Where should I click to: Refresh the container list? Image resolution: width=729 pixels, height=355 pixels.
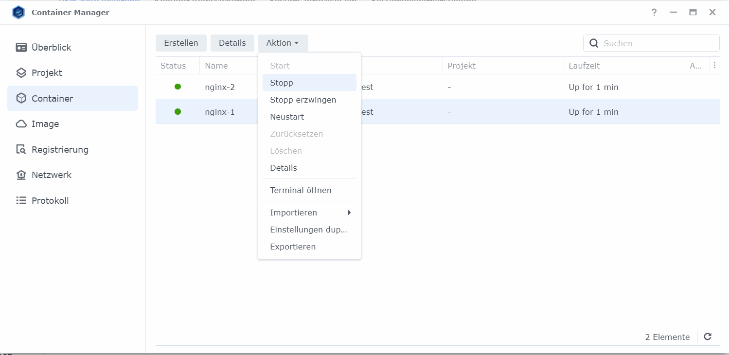(x=708, y=336)
